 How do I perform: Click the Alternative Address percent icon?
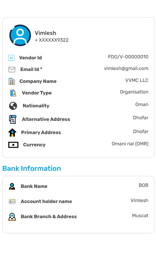click(x=12, y=119)
